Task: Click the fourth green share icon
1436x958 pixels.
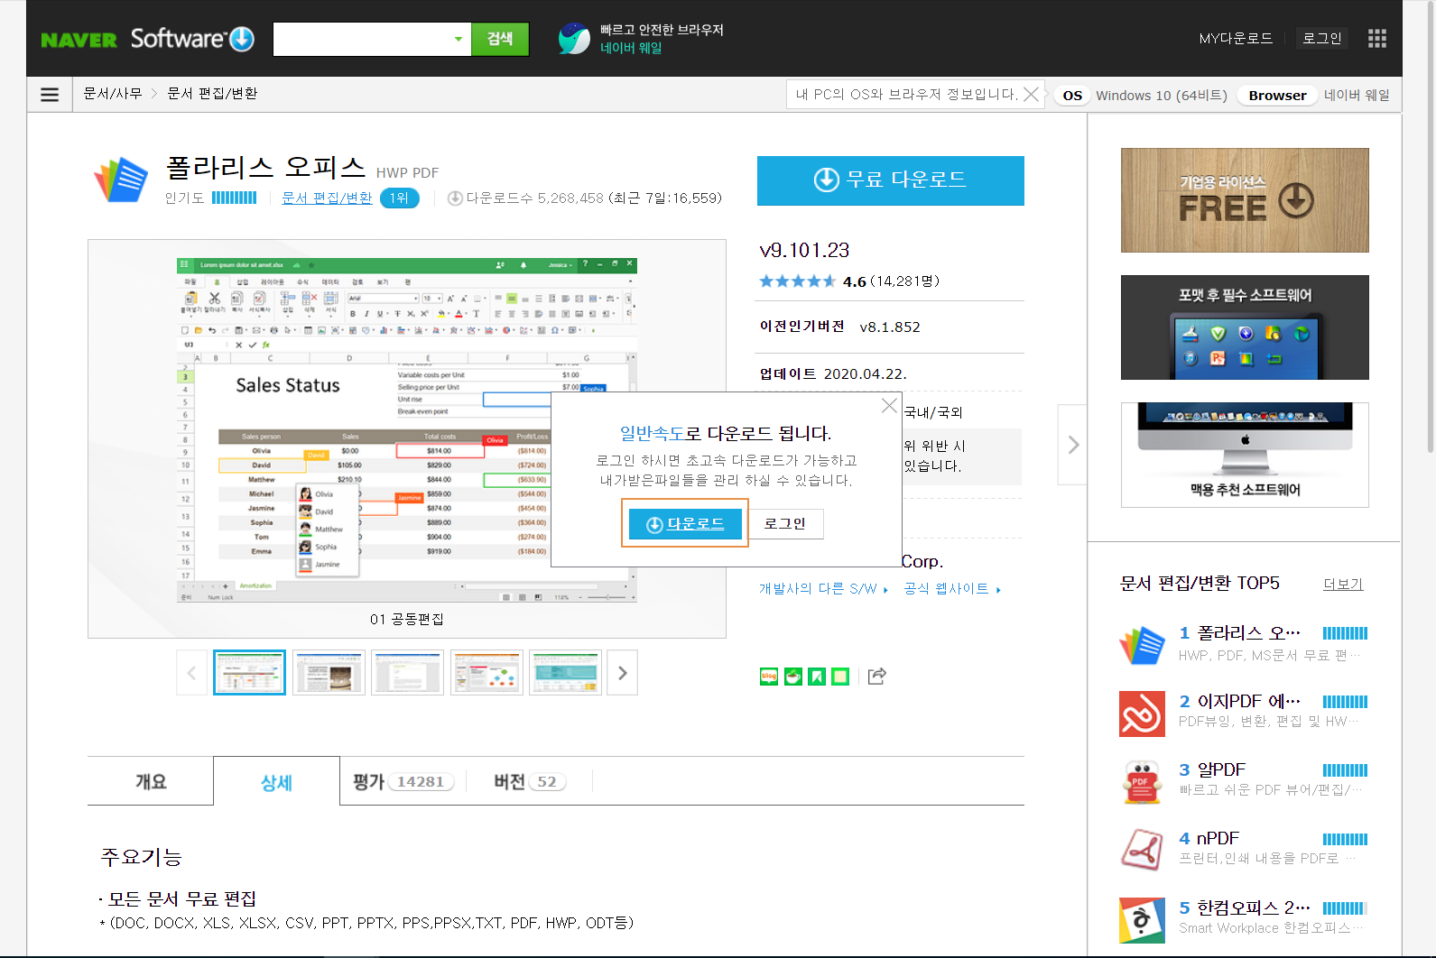Action: [x=840, y=677]
